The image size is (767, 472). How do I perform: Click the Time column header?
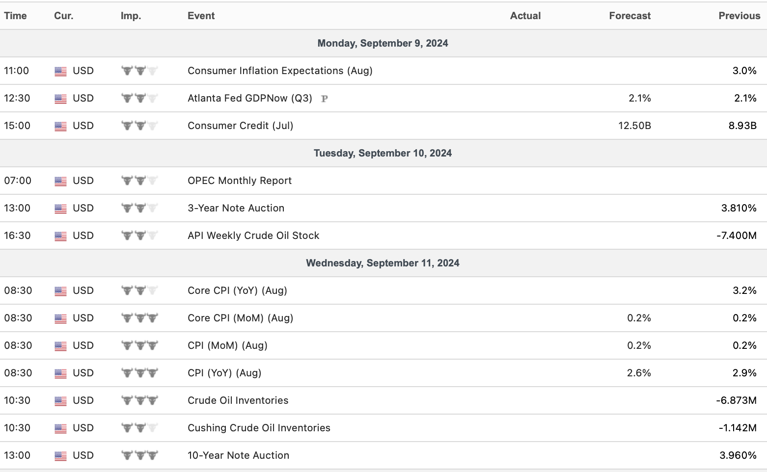point(15,16)
